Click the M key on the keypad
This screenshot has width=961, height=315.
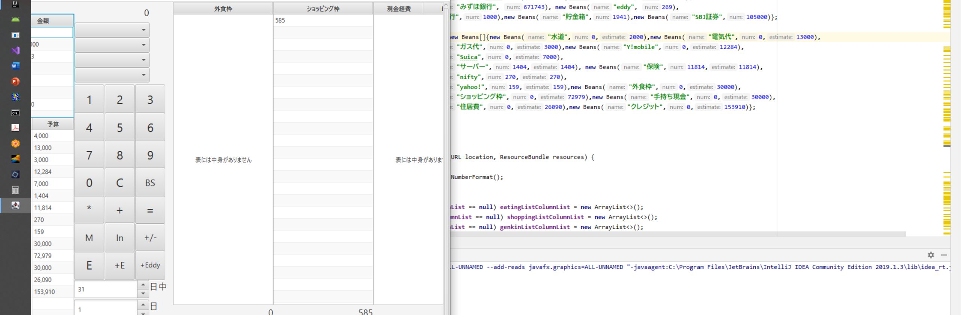89,238
